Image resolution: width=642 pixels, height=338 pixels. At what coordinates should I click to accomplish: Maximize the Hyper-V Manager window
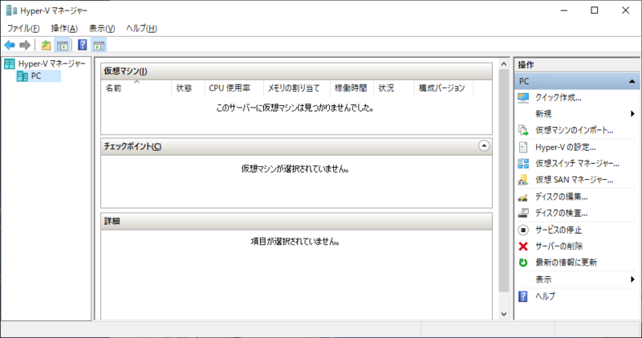pos(595,10)
